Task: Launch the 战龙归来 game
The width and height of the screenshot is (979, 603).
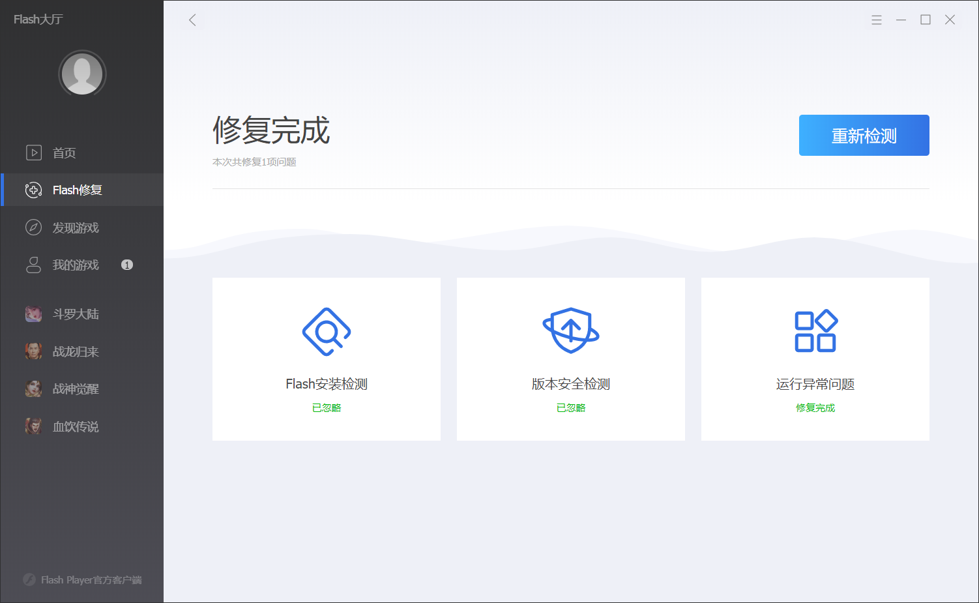Action: click(x=76, y=352)
